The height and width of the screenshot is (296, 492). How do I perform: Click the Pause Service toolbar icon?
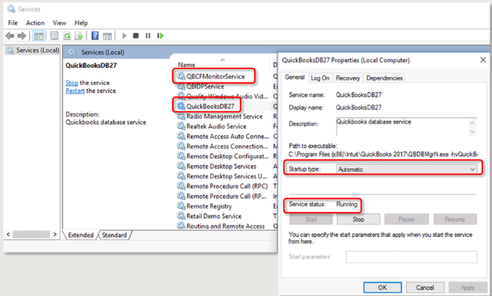coord(147,35)
